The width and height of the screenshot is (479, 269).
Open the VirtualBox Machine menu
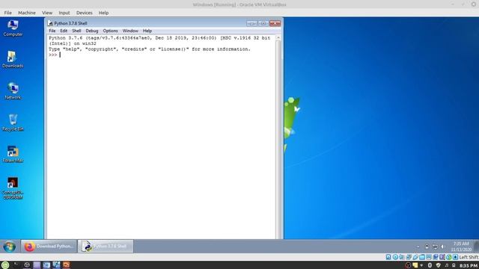pos(27,13)
